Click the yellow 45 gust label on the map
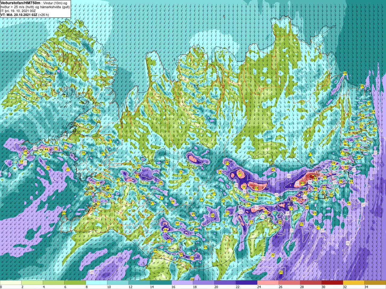 click(294, 199)
